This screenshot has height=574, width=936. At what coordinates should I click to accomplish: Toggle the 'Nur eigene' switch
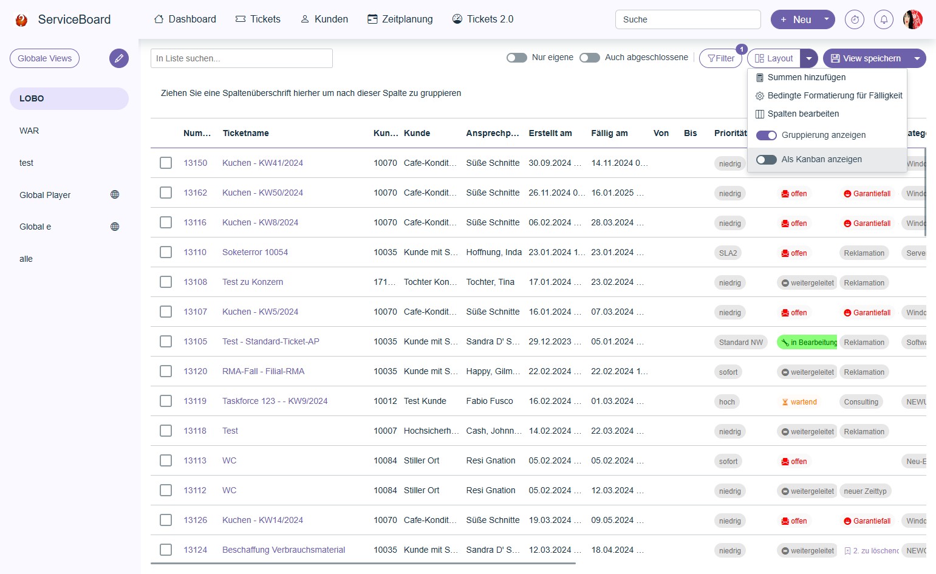(517, 58)
